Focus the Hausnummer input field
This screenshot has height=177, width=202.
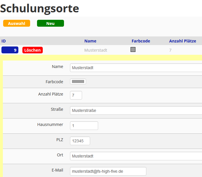click(x=84, y=126)
